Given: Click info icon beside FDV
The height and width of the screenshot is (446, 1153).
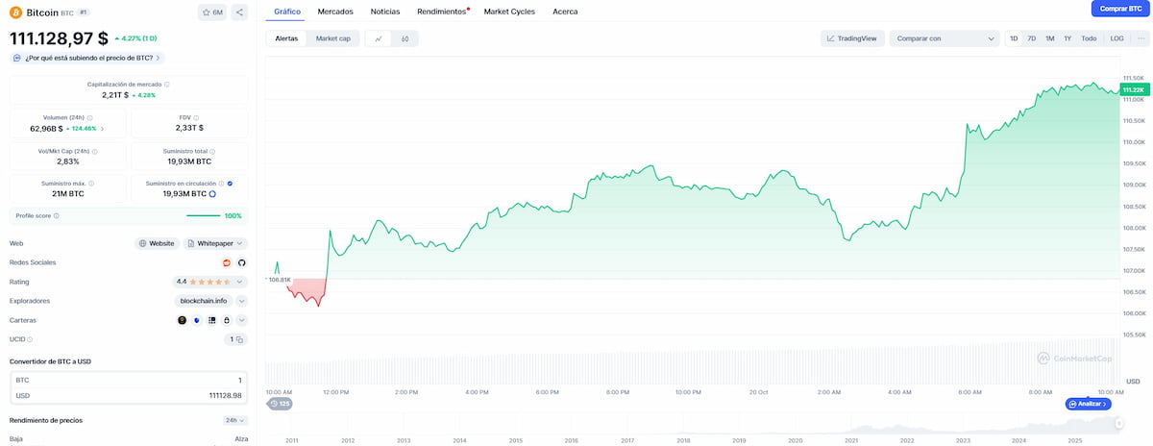Looking at the screenshot, I should click(198, 117).
